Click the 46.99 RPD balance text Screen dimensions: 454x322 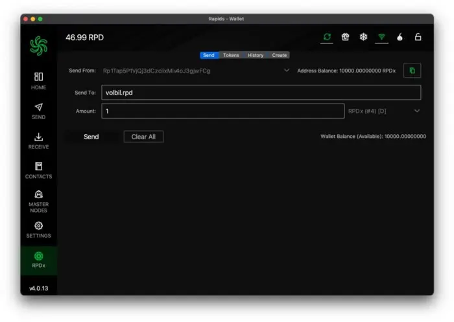(84, 38)
